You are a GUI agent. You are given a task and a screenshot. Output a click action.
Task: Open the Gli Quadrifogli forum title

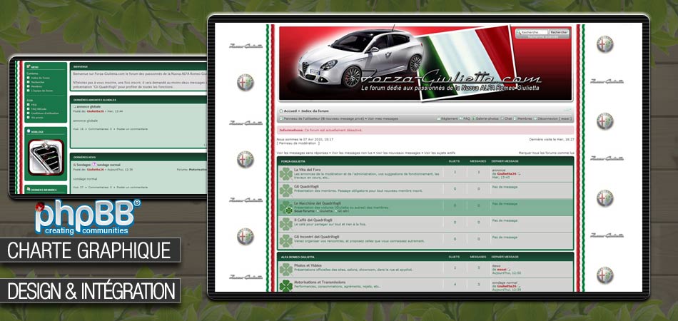tap(306, 186)
